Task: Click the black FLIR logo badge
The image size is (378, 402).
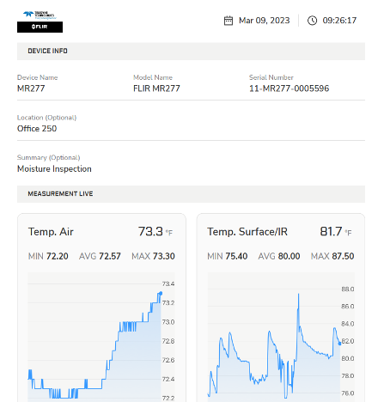Action: [40, 27]
